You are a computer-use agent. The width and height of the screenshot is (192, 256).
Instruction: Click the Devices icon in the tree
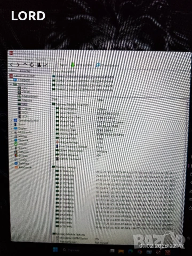16,148
